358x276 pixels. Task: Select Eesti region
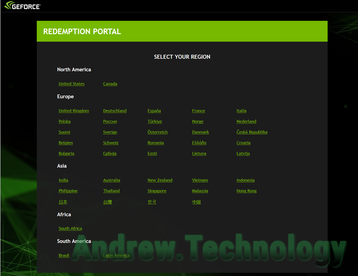(152, 153)
